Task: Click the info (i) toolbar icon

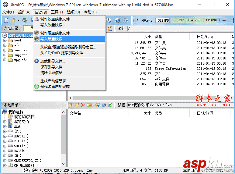Action: tap(109, 20)
